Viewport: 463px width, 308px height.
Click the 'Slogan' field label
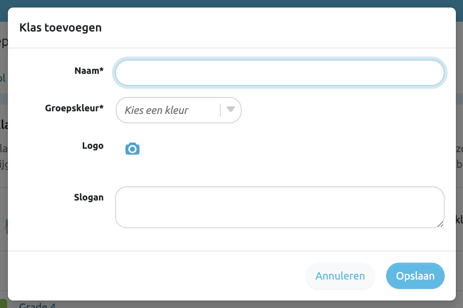click(88, 197)
